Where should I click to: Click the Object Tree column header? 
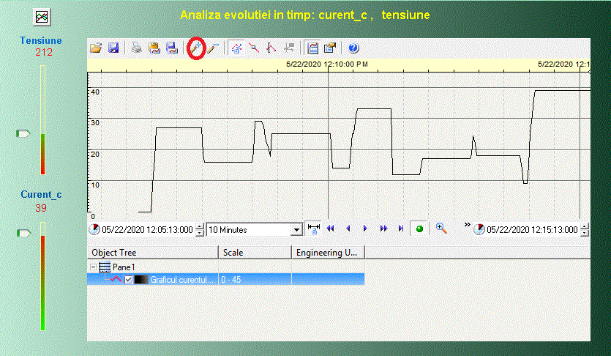pyautogui.click(x=152, y=253)
